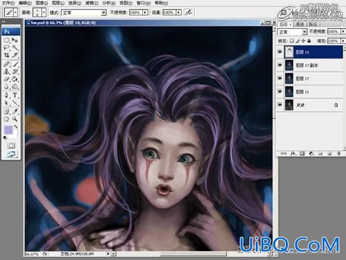Select the Magic Wand tool
The width and height of the screenshot is (346, 260).
(15, 48)
